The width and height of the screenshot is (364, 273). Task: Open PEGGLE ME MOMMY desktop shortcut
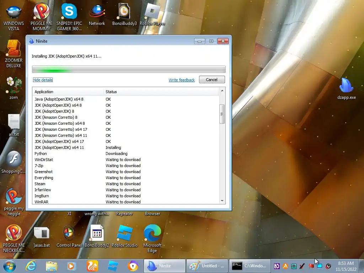click(41, 17)
